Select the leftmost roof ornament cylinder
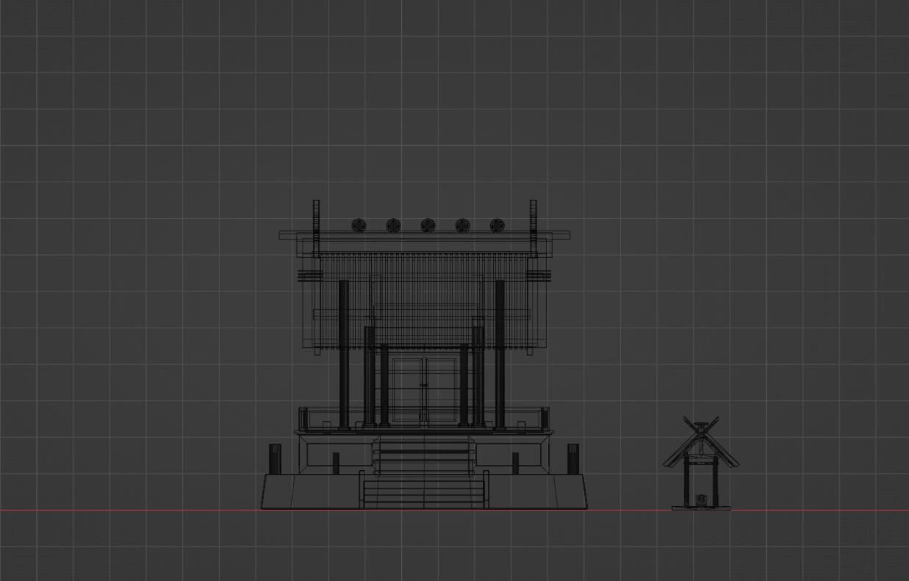Viewport: 909px width, 581px height. pyautogui.click(x=358, y=225)
